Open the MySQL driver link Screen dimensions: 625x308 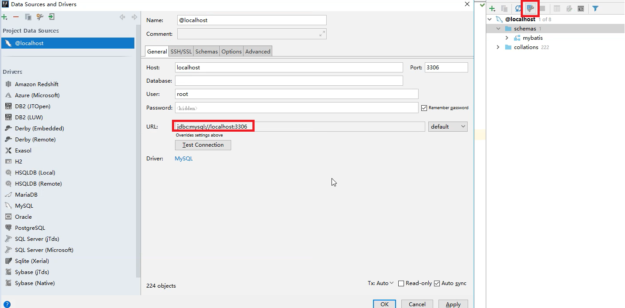pos(184,158)
